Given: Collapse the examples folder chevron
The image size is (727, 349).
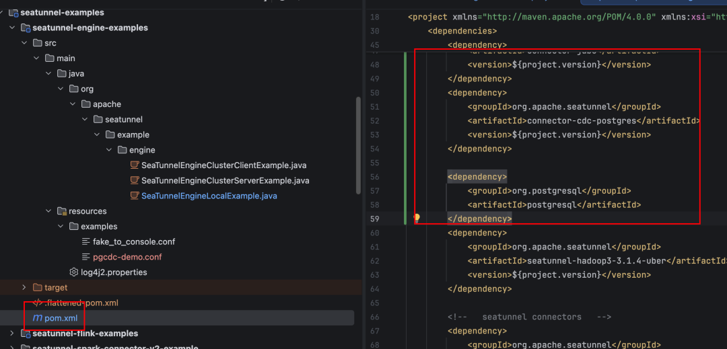Looking at the screenshot, I should (61, 227).
